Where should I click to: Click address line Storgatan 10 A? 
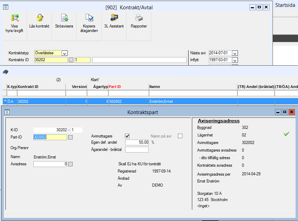[209, 194]
